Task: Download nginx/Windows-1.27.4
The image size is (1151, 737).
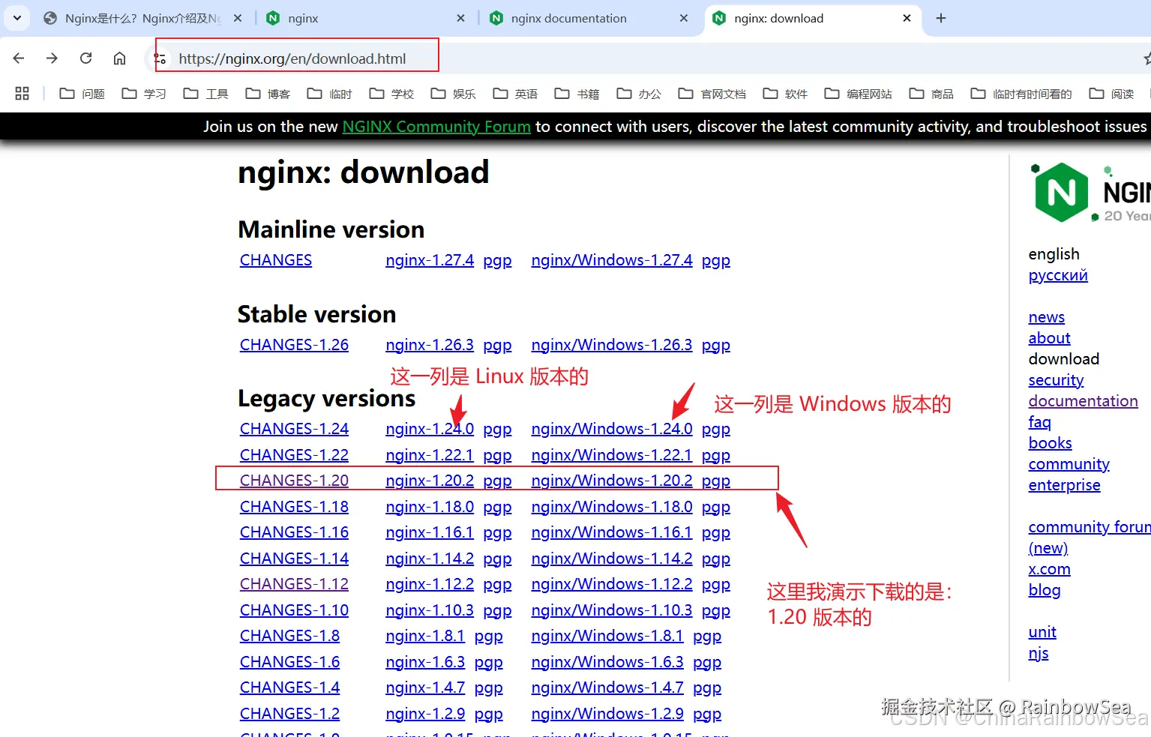Action: coord(612,260)
